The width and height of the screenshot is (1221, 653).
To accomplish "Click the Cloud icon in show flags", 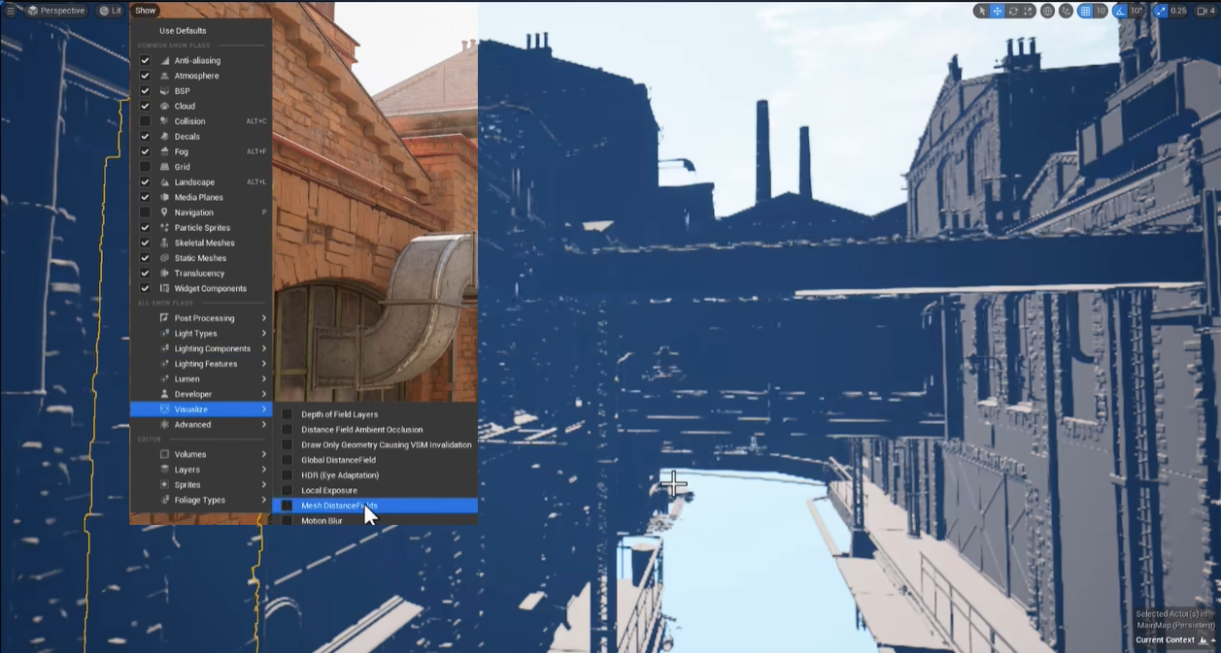I will pos(164,106).
